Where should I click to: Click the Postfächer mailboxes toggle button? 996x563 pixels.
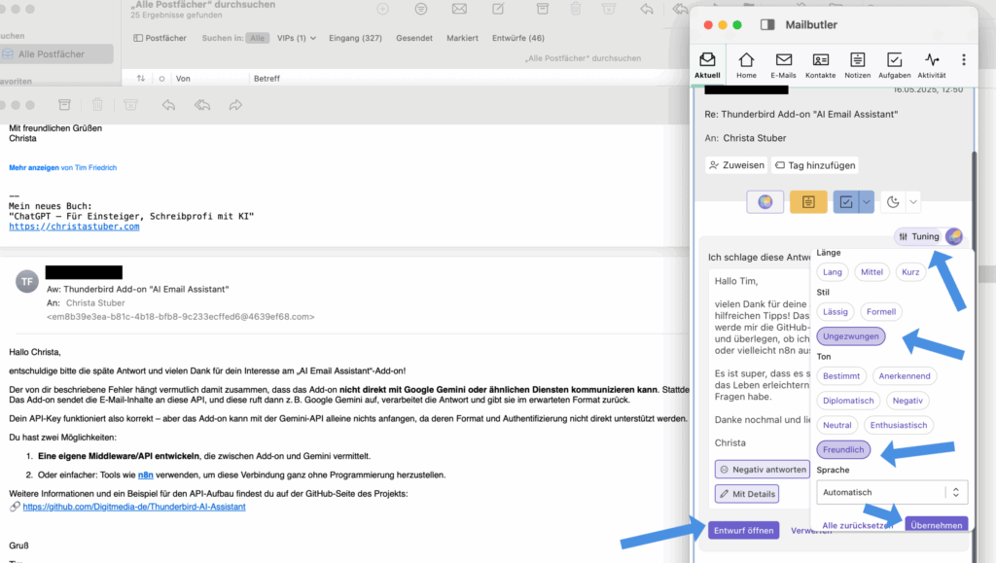coord(160,38)
